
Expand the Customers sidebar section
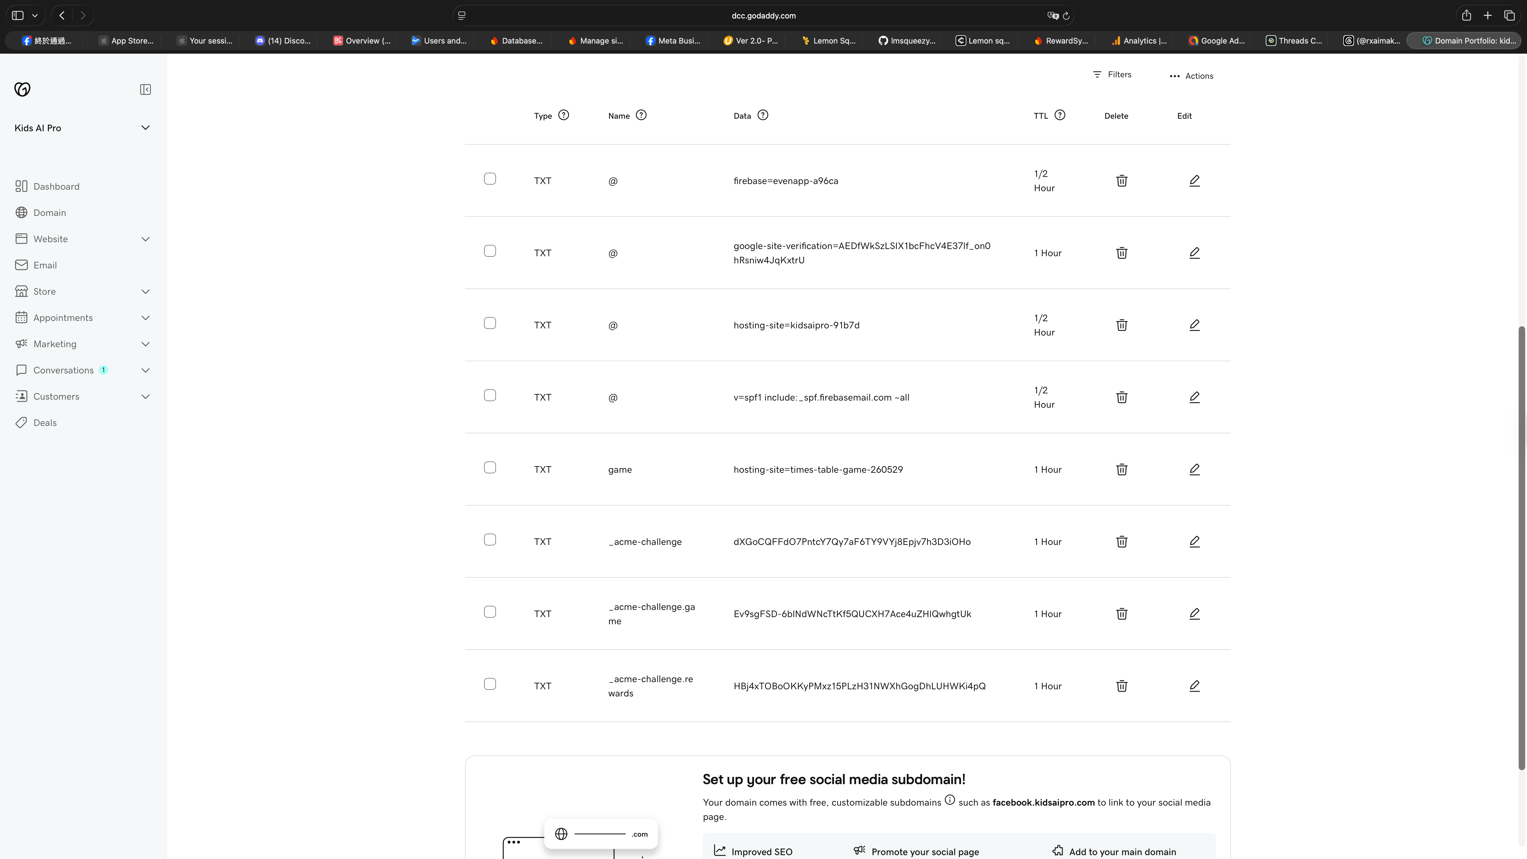(145, 397)
